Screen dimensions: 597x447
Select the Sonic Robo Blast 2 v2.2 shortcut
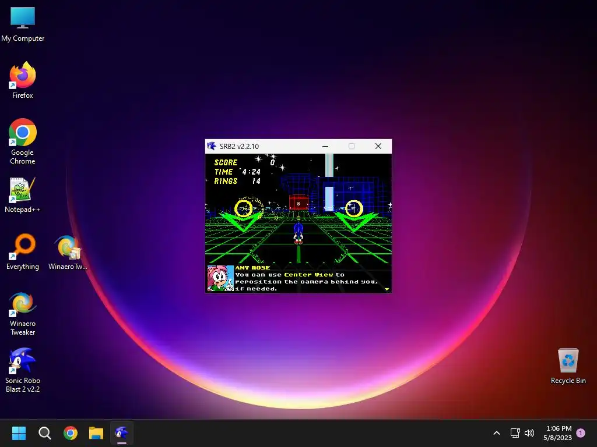pos(23,370)
